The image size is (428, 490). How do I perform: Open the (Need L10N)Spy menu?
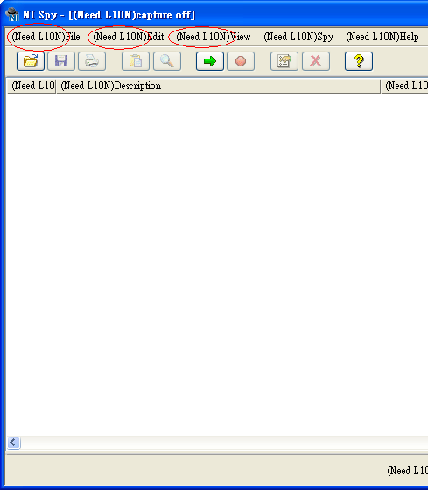click(298, 37)
